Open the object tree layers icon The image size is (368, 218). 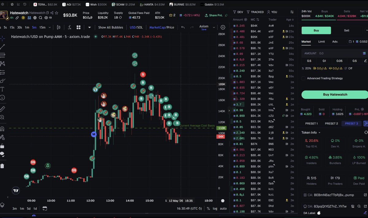tap(2, 205)
